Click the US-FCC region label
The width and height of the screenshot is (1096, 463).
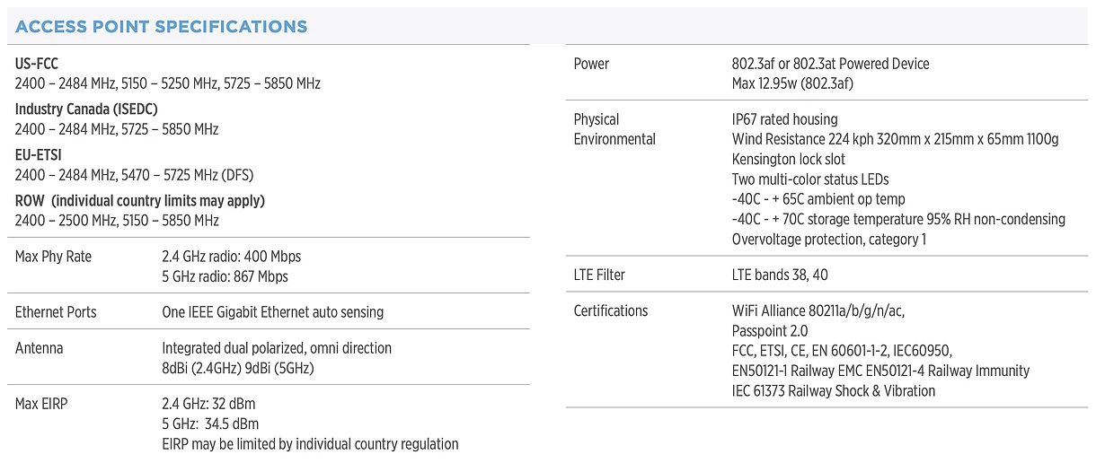click(38, 64)
